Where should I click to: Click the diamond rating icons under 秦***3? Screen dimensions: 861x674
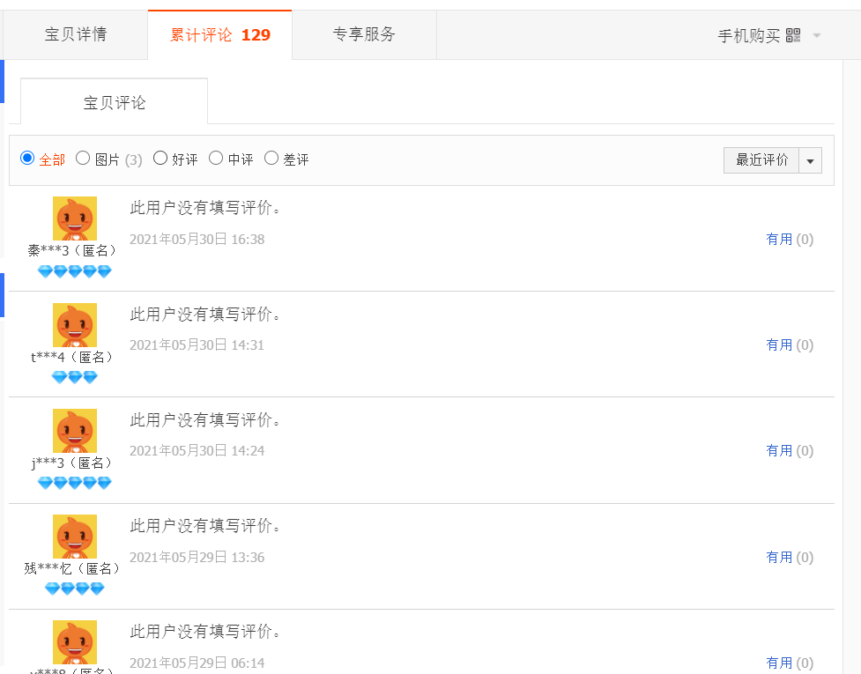tap(75, 271)
